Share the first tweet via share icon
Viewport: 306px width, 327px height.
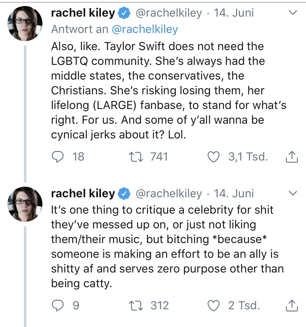point(292,157)
